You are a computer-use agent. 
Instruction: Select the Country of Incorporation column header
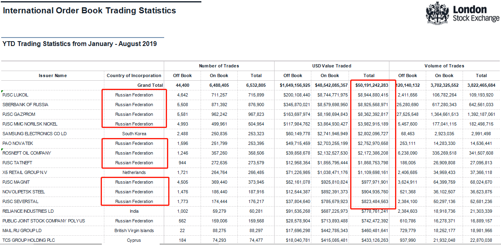(x=134, y=75)
